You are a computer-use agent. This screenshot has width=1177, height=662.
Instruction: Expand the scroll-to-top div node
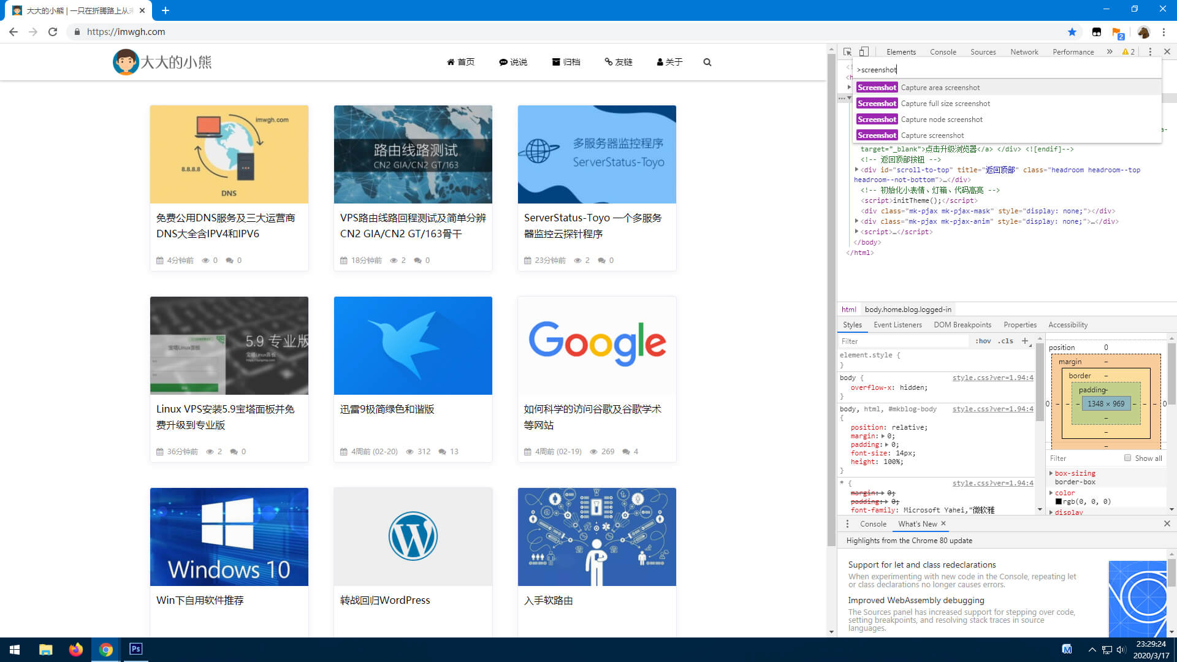[x=856, y=169]
